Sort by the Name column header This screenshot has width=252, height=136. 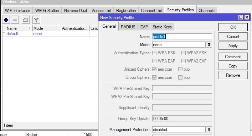[x=19, y=28]
